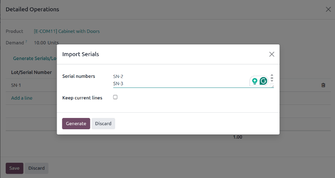Image resolution: width=335 pixels, height=178 pixels.
Task: Click Discard at the bottom of Detailed Operations
Action: tap(37, 168)
